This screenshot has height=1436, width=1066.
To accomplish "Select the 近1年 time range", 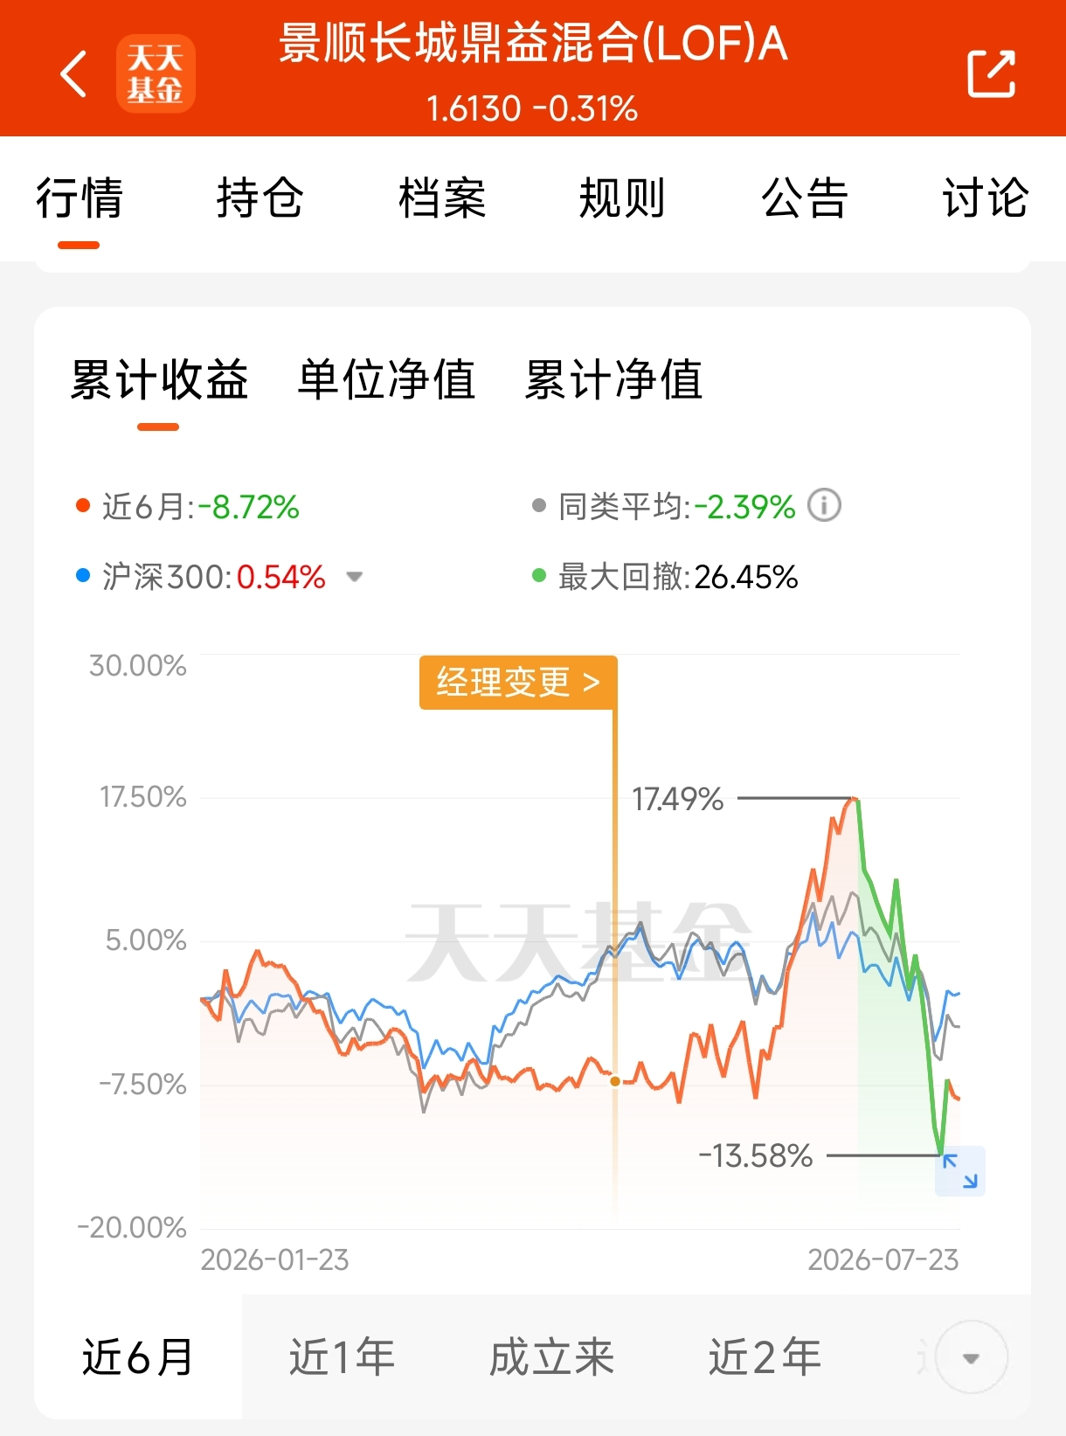I will click(x=343, y=1357).
